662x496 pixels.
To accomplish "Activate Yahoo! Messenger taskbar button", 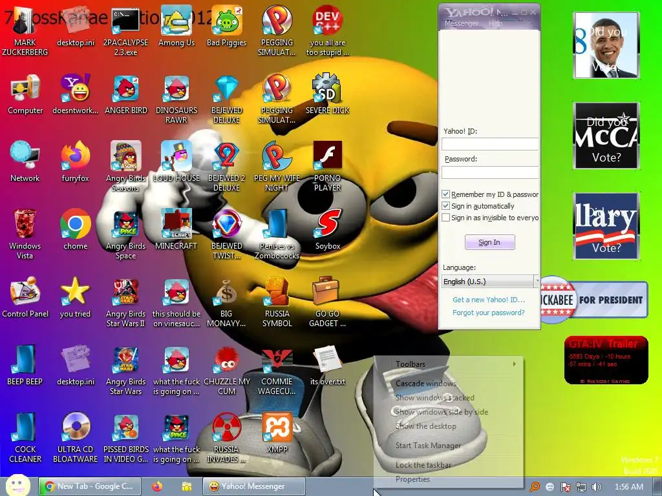I will click(x=253, y=486).
